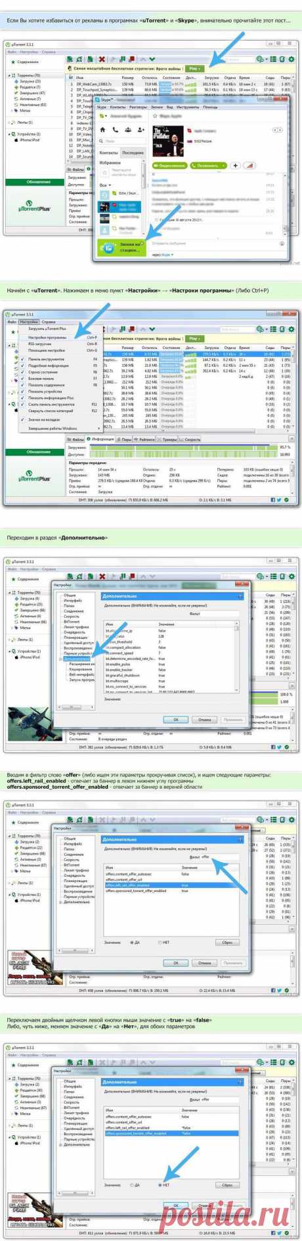The width and height of the screenshot is (302, 1241).
Task: Click Play in the ad banner behind the Skype window
Action: coord(195,68)
